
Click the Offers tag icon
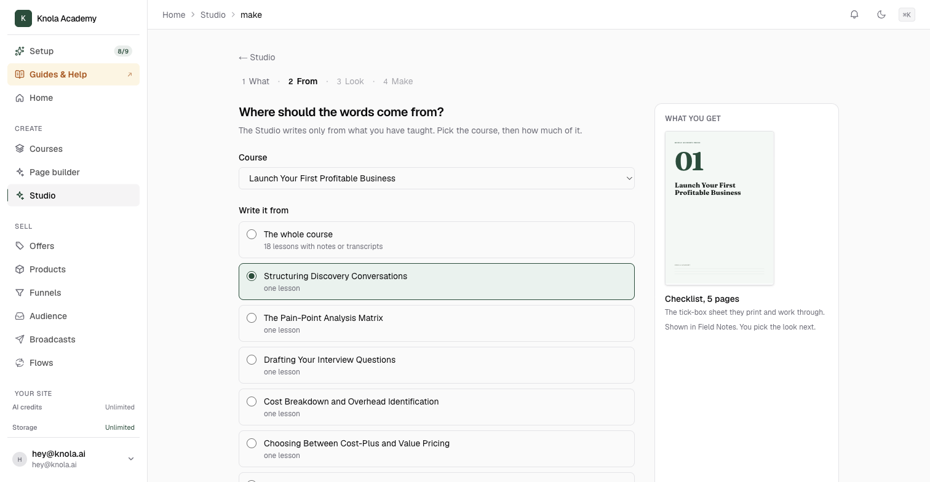click(x=20, y=246)
